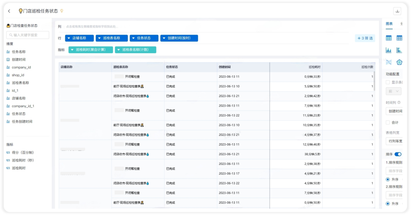
Task: Click the 巡检表名称 dimension field
Action: pos(20,83)
